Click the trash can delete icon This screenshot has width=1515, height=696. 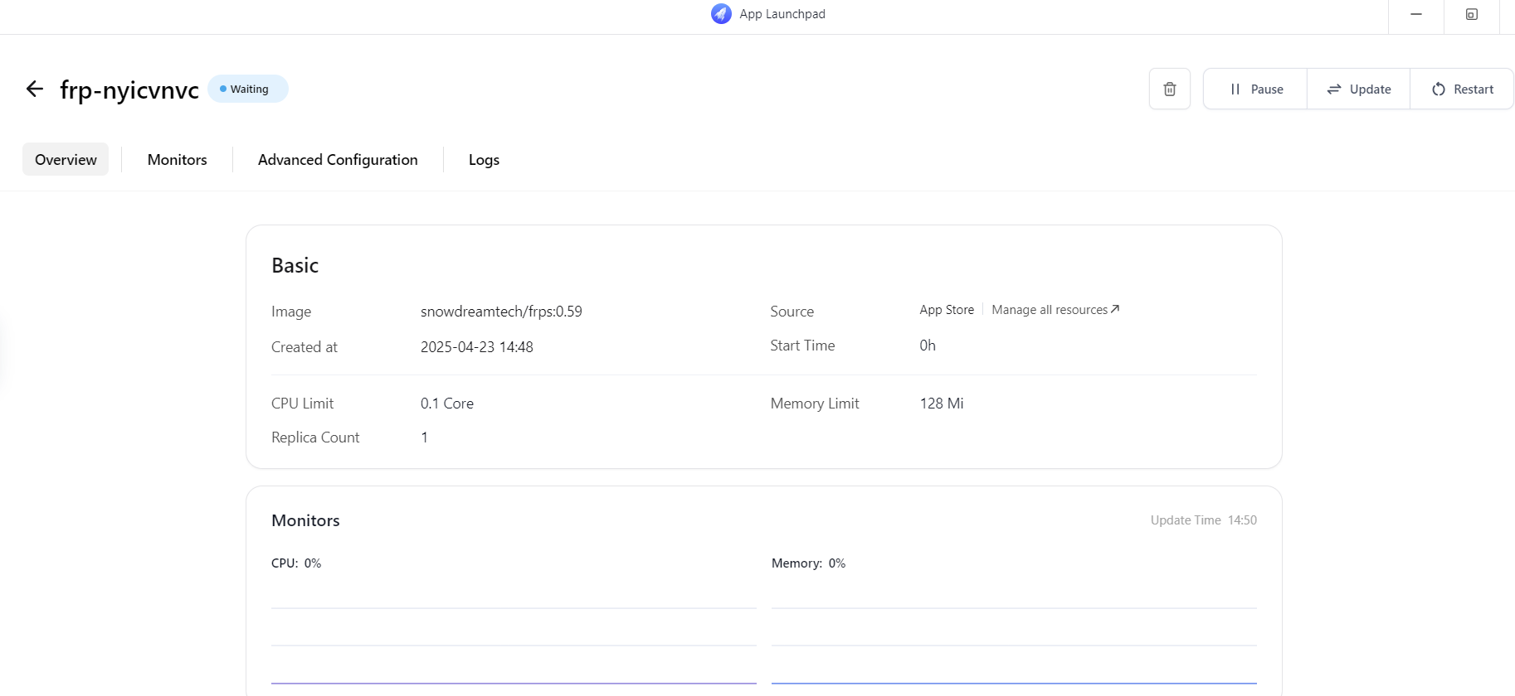1169,89
